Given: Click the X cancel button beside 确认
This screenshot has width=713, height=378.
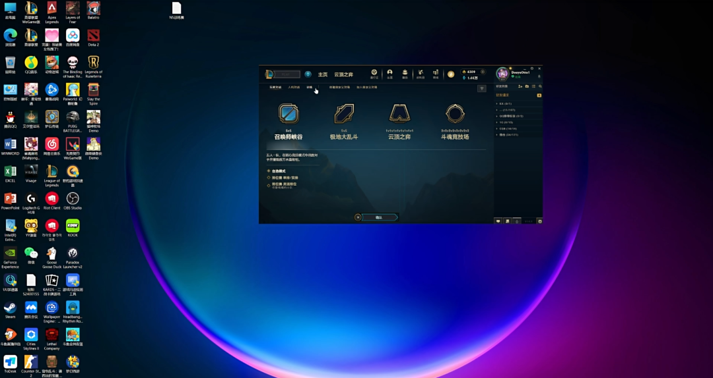Looking at the screenshot, I should pyautogui.click(x=358, y=217).
